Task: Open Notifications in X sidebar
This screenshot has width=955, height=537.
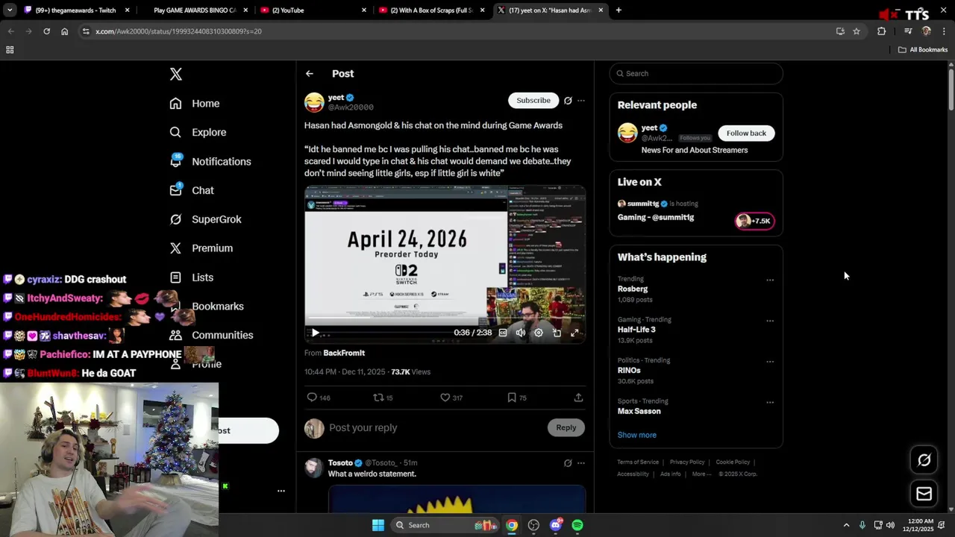Action: tap(210, 161)
